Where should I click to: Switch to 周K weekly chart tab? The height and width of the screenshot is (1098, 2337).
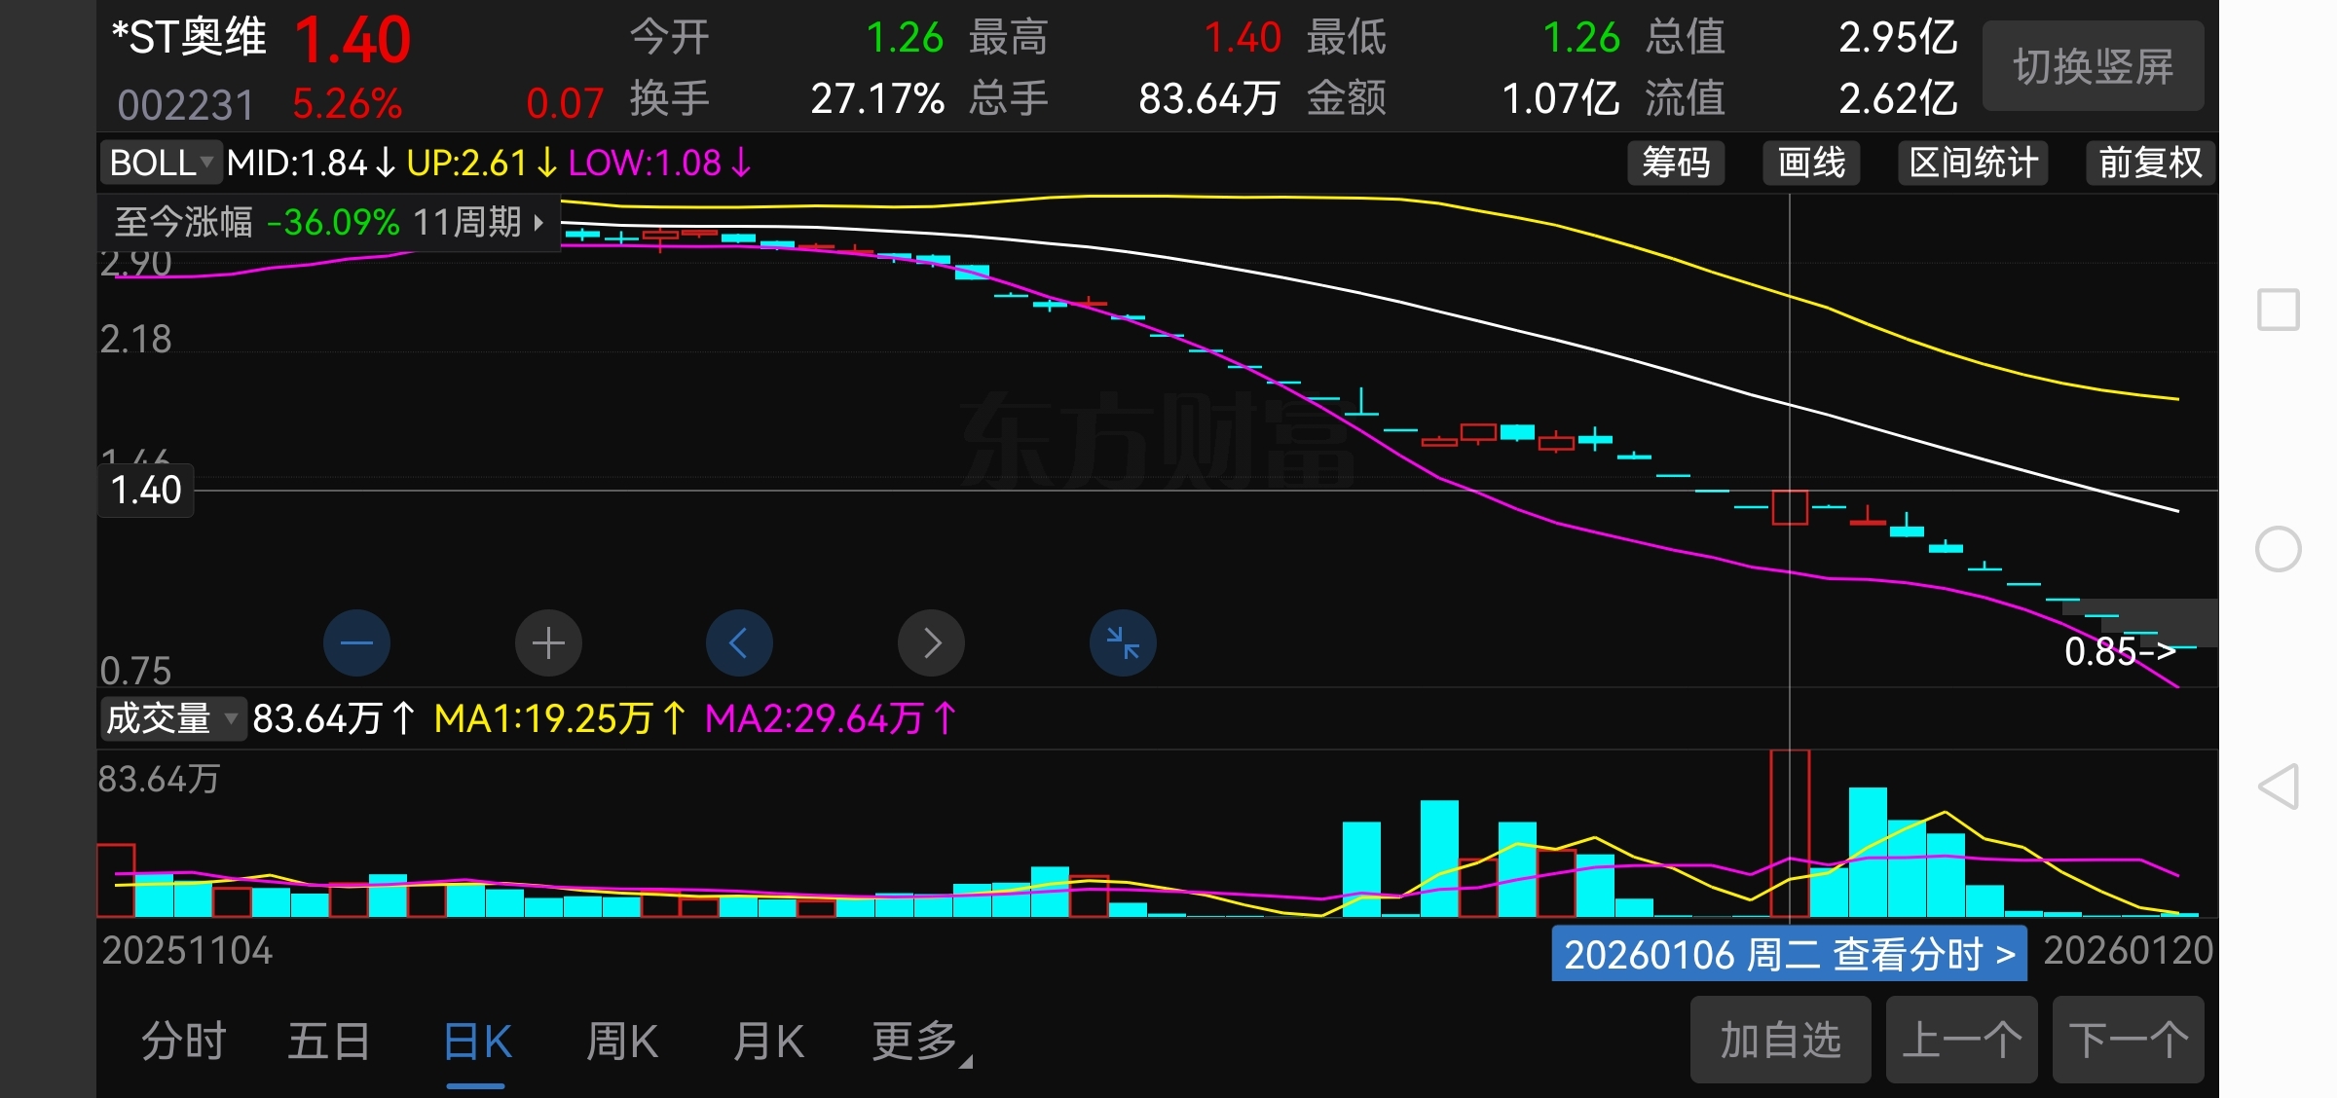tap(622, 1041)
